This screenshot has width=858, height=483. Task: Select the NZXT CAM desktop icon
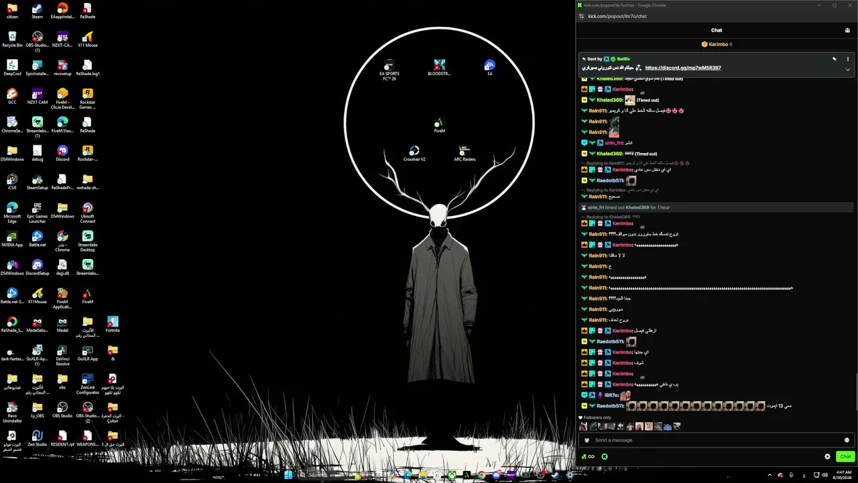[x=38, y=97]
